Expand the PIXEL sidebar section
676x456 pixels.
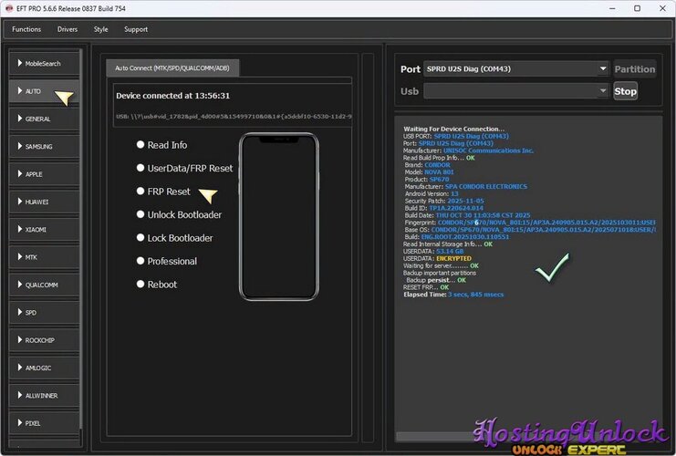click(x=44, y=423)
